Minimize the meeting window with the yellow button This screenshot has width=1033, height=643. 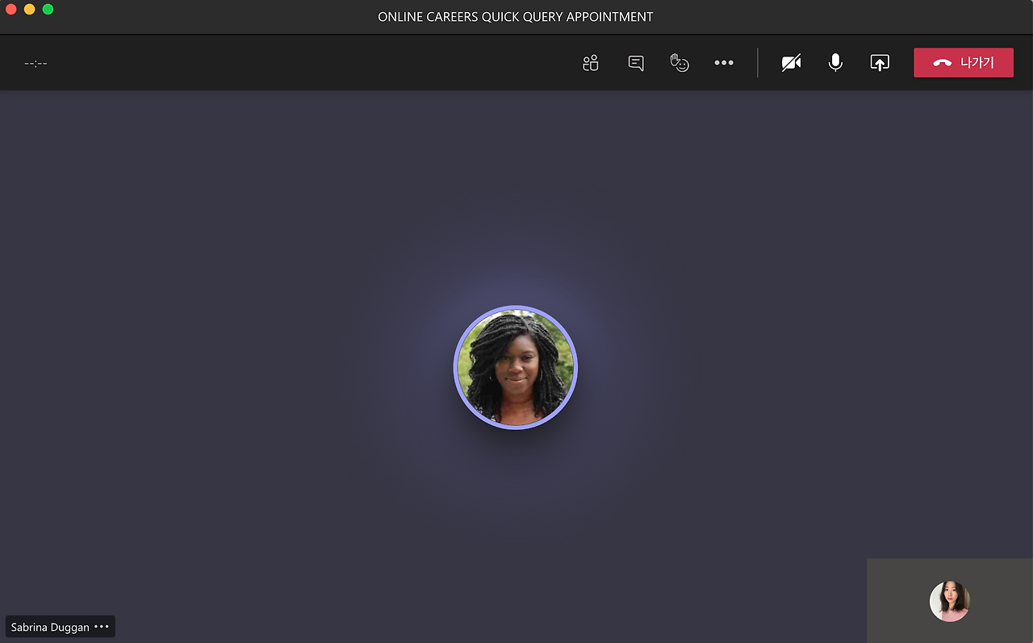coord(30,9)
